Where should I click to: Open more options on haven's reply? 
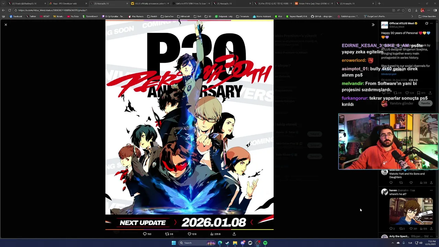(x=431, y=190)
